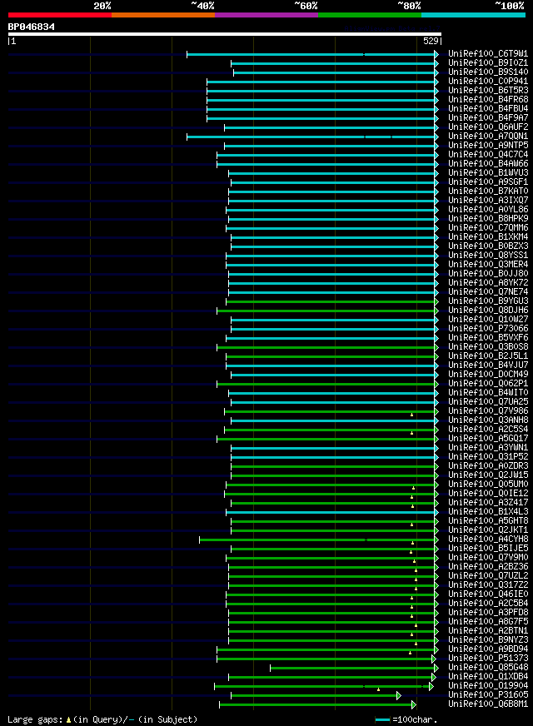Open hit UniRef100_Q8DJH6
Image resolution: width=533 pixels, height=726 pixels.
click(x=488, y=311)
